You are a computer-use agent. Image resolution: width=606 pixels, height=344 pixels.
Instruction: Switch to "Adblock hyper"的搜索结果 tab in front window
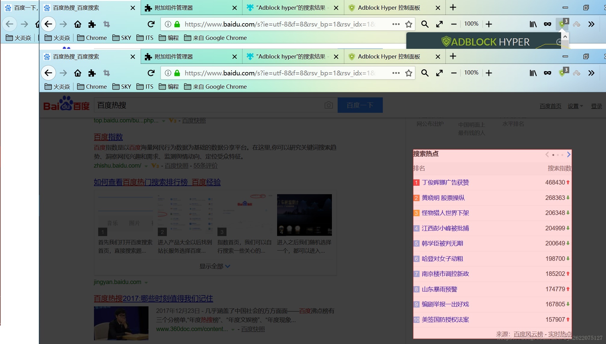(293, 56)
